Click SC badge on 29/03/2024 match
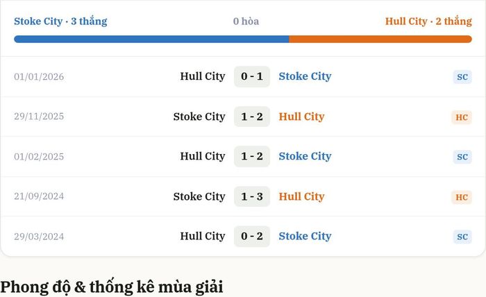The height and width of the screenshot is (297, 486). pyautogui.click(x=462, y=237)
